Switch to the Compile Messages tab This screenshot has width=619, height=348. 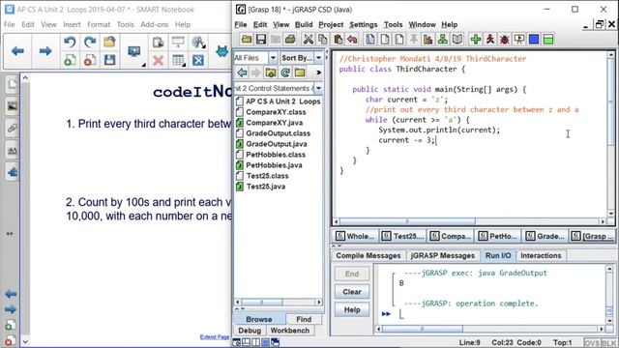[368, 255]
